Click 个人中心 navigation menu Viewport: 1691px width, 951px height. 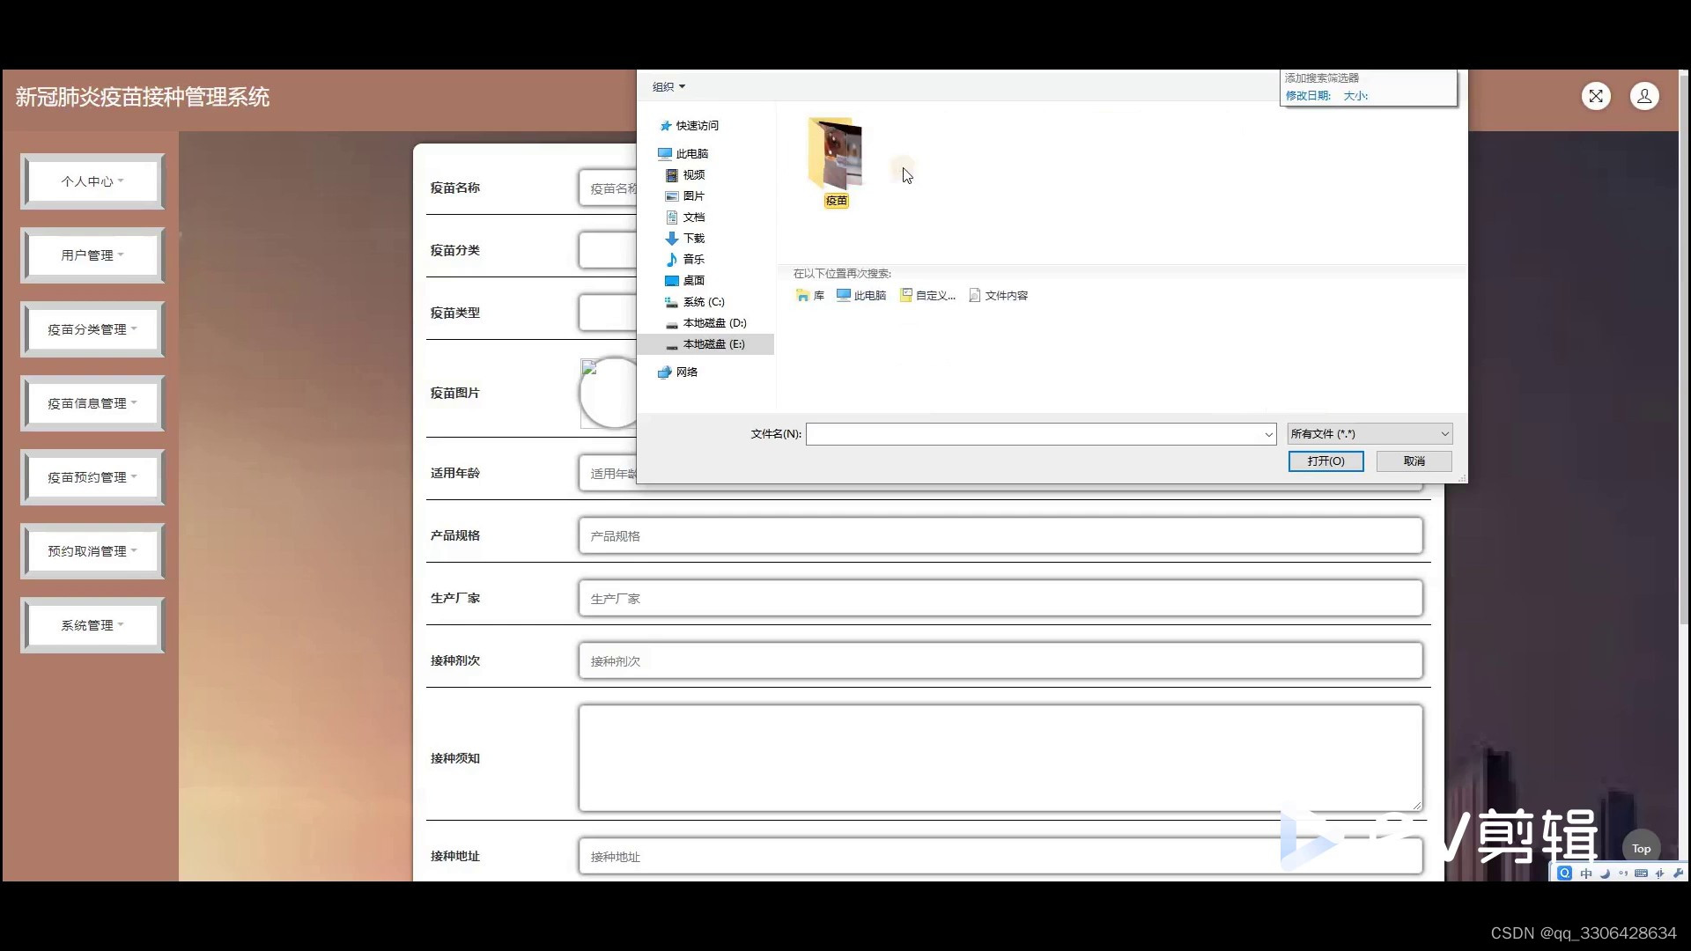point(92,180)
